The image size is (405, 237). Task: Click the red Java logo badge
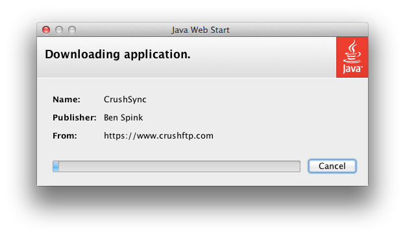[352, 57]
